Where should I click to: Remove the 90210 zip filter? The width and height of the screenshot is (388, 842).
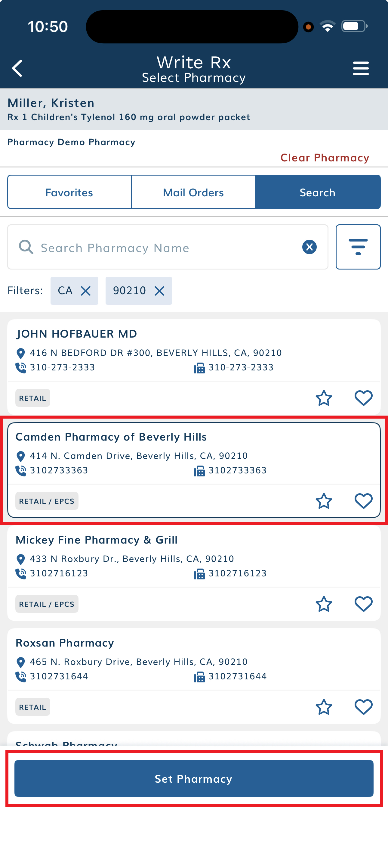[x=159, y=291]
